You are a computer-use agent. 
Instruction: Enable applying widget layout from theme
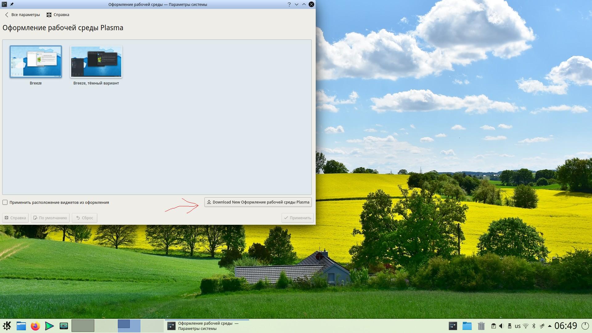point(5,203)
